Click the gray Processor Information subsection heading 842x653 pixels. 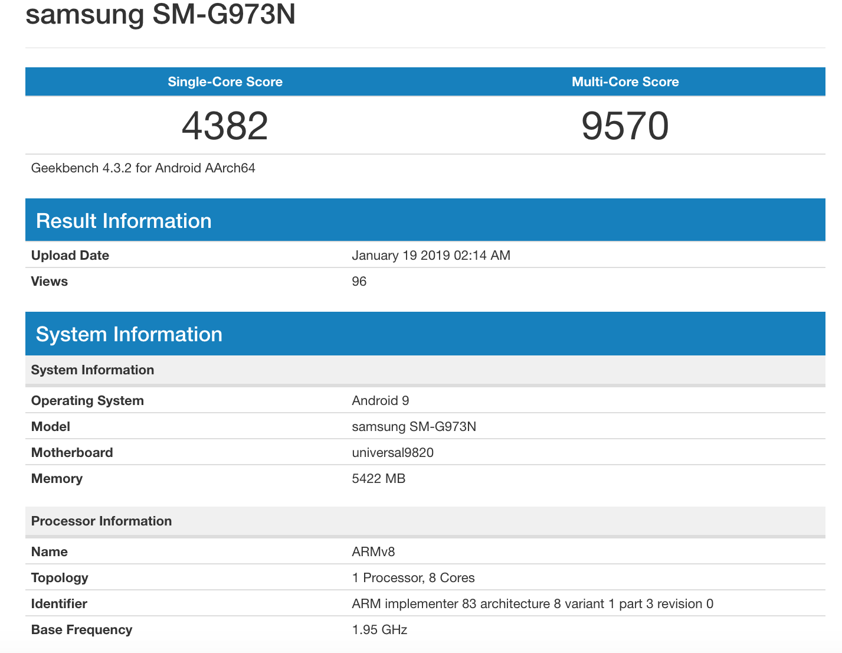point(101,521)
